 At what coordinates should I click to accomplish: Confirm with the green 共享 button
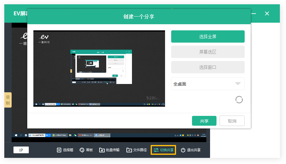pos(204,121)
